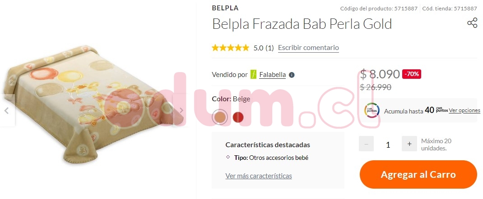Image resolution: width=483 pixels, height=199 pixels.
Task: Click the quantity input field
Action: [388, 145]
